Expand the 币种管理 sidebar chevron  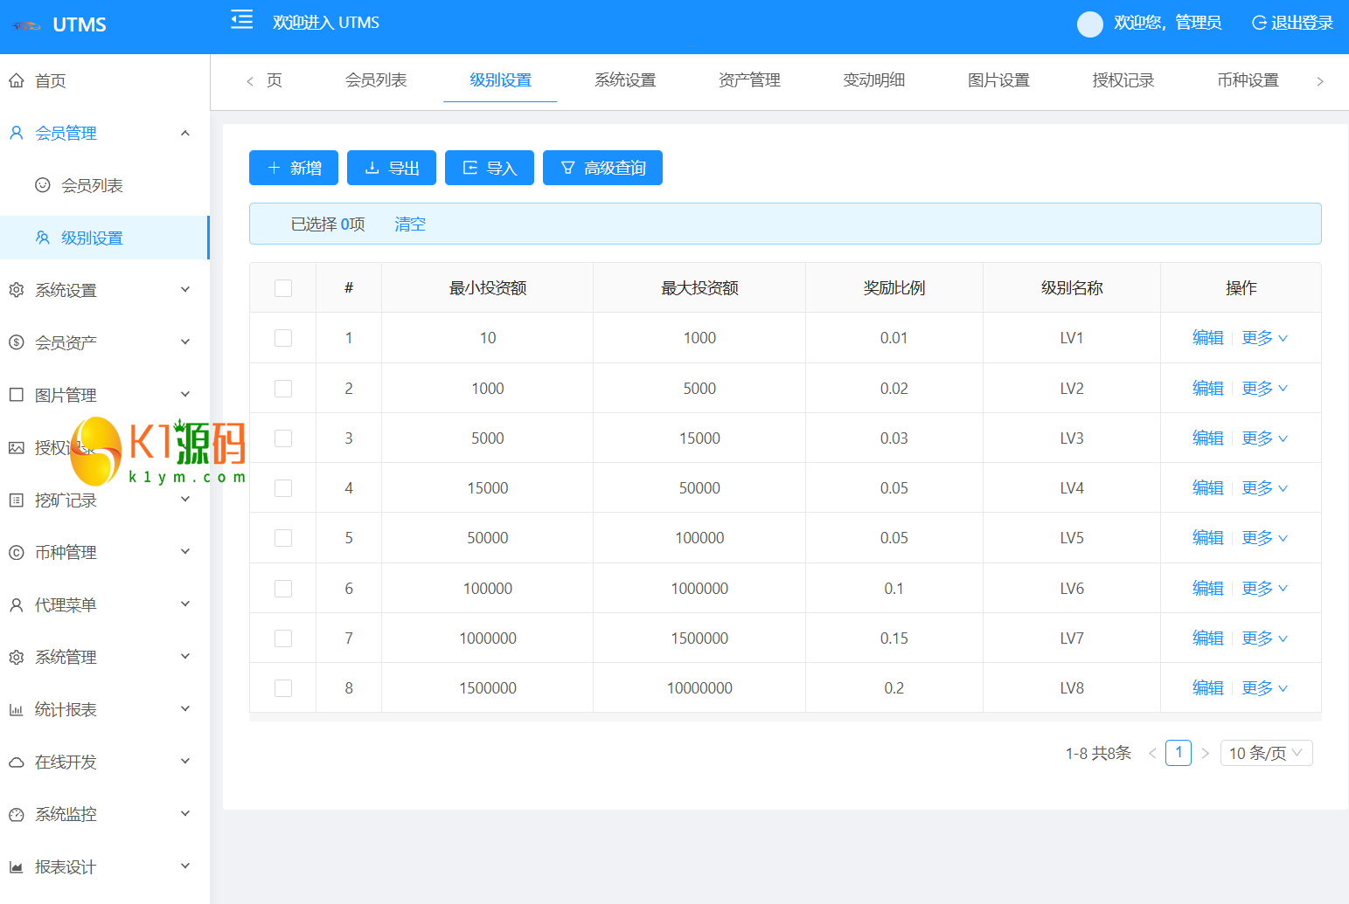[x=185, y=551]
